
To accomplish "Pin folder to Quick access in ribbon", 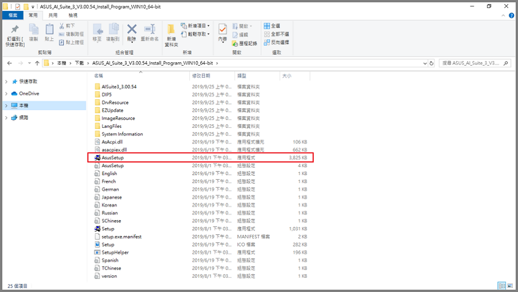I will (x=15, y=35).
